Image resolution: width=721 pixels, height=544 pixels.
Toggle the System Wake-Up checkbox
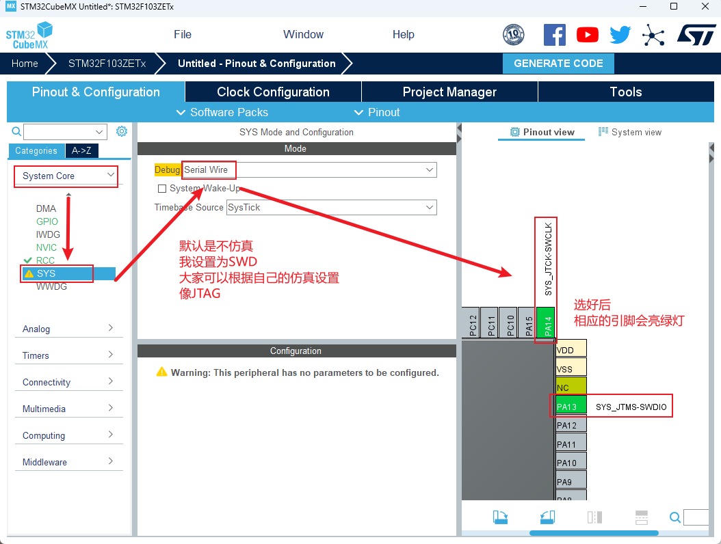pos(162,189)
